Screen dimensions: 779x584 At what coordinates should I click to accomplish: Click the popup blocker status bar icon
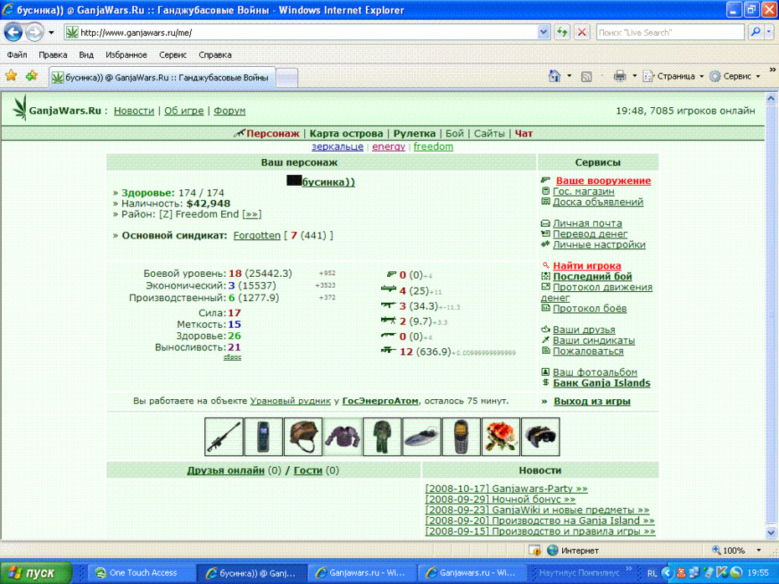pos(534,551)
